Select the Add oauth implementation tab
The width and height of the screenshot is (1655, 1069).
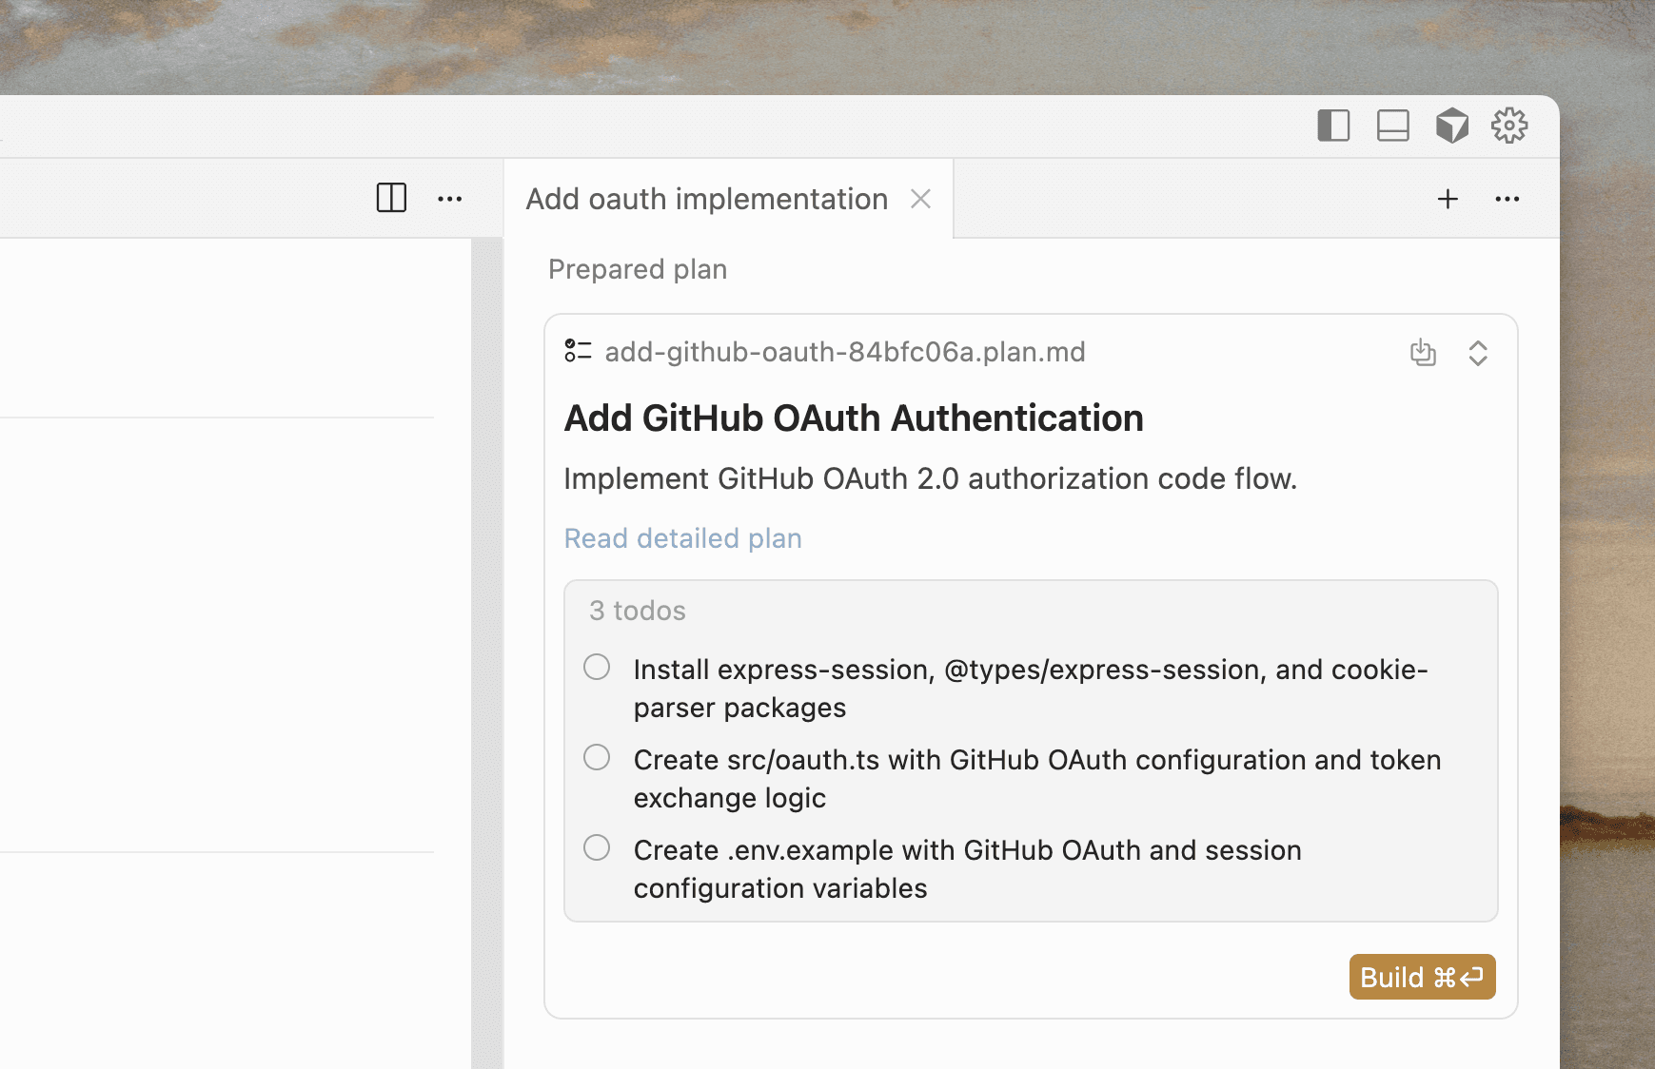tap(706, 199)
